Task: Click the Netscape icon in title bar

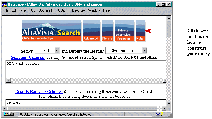Action: click(4, 4)
